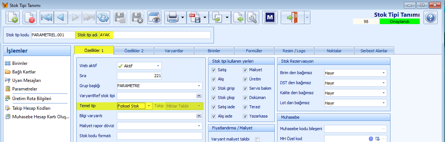
Task: Open the wrench settings tool
Action: click(x=252, y=17)
